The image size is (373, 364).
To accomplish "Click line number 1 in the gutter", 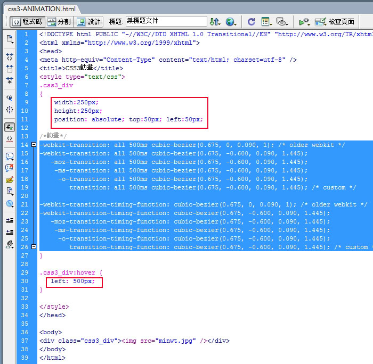I will pyautogui.click(x=26, y=34).
